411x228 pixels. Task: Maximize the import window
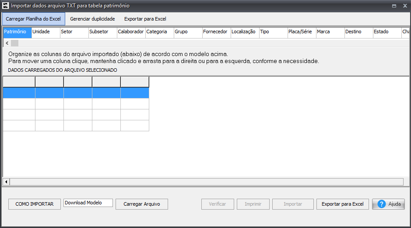pos(394,6)
